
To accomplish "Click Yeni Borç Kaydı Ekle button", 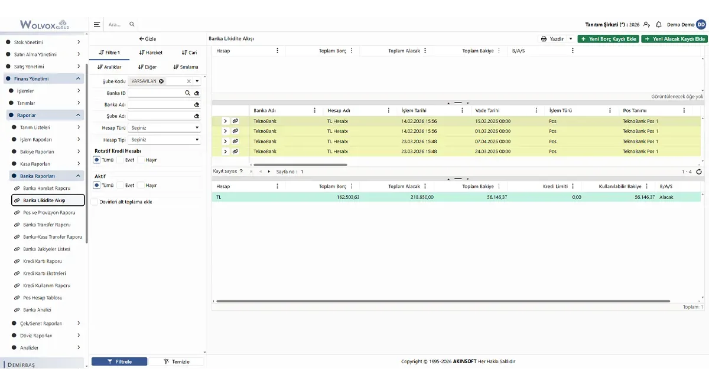I will pyautogui.click(x=609, y=39).
